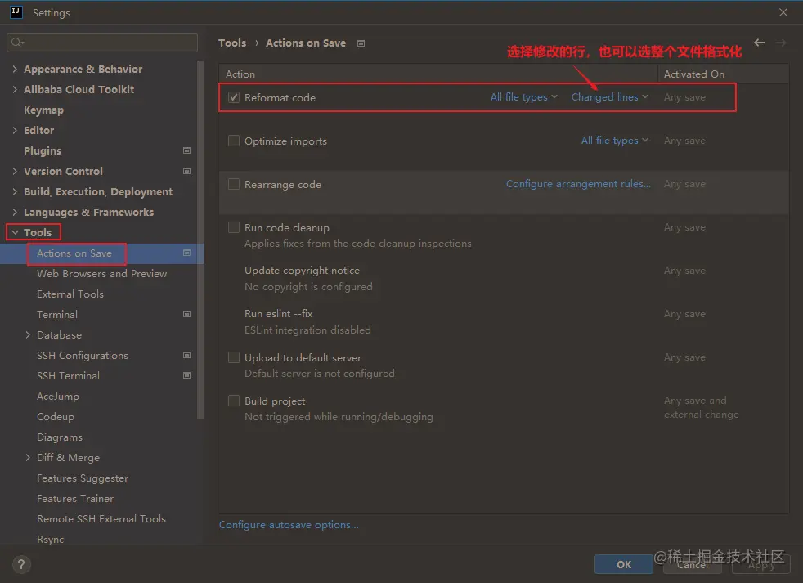
Task: Expand the Diff & Merge node
Action: click(x=28, y=457)
